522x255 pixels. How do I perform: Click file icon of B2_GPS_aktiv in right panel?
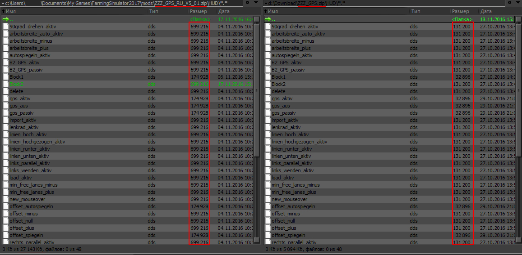click(x=268, y=63)
